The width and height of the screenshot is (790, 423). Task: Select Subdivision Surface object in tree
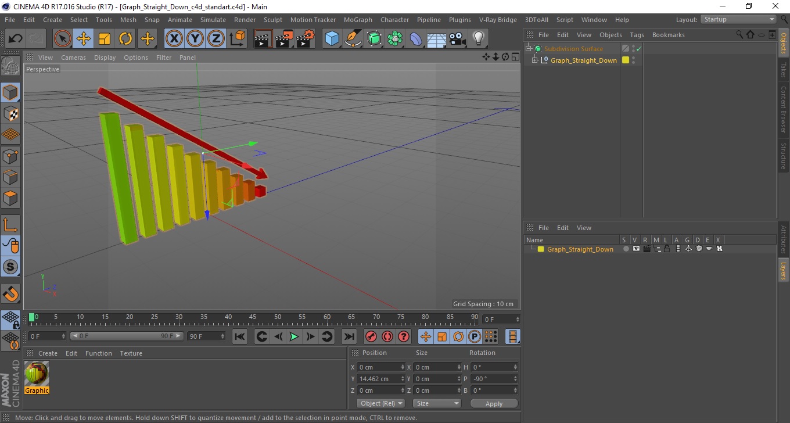[573, 49]
